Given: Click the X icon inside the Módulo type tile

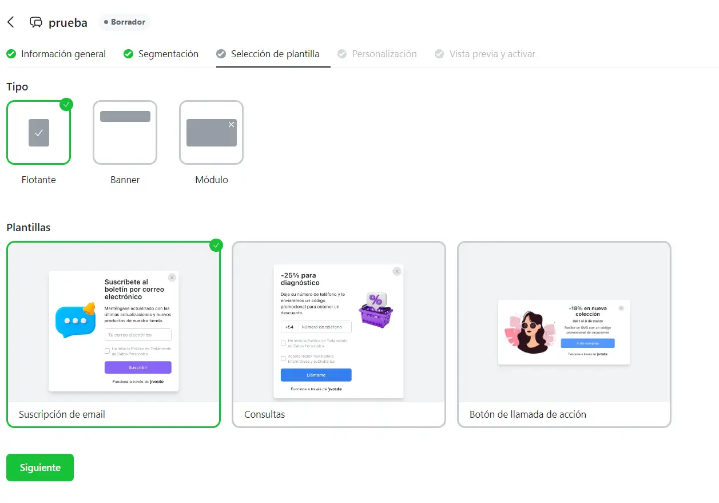Looking at the screenshot, I should tap(231, 124).
